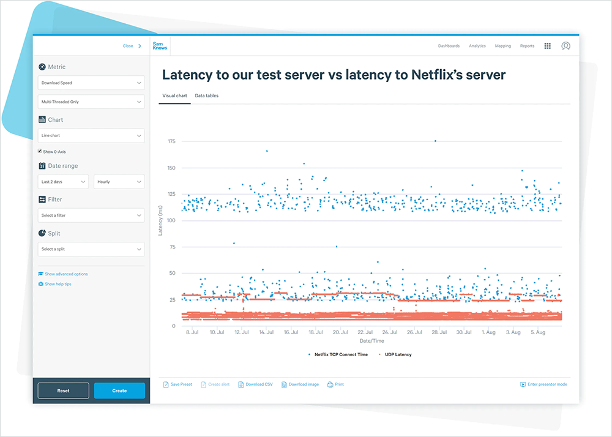The height and width of the screenshot is (437, 612).
Task: Open the Download Speed metric dropdown
Action: [x=91, y=83]
